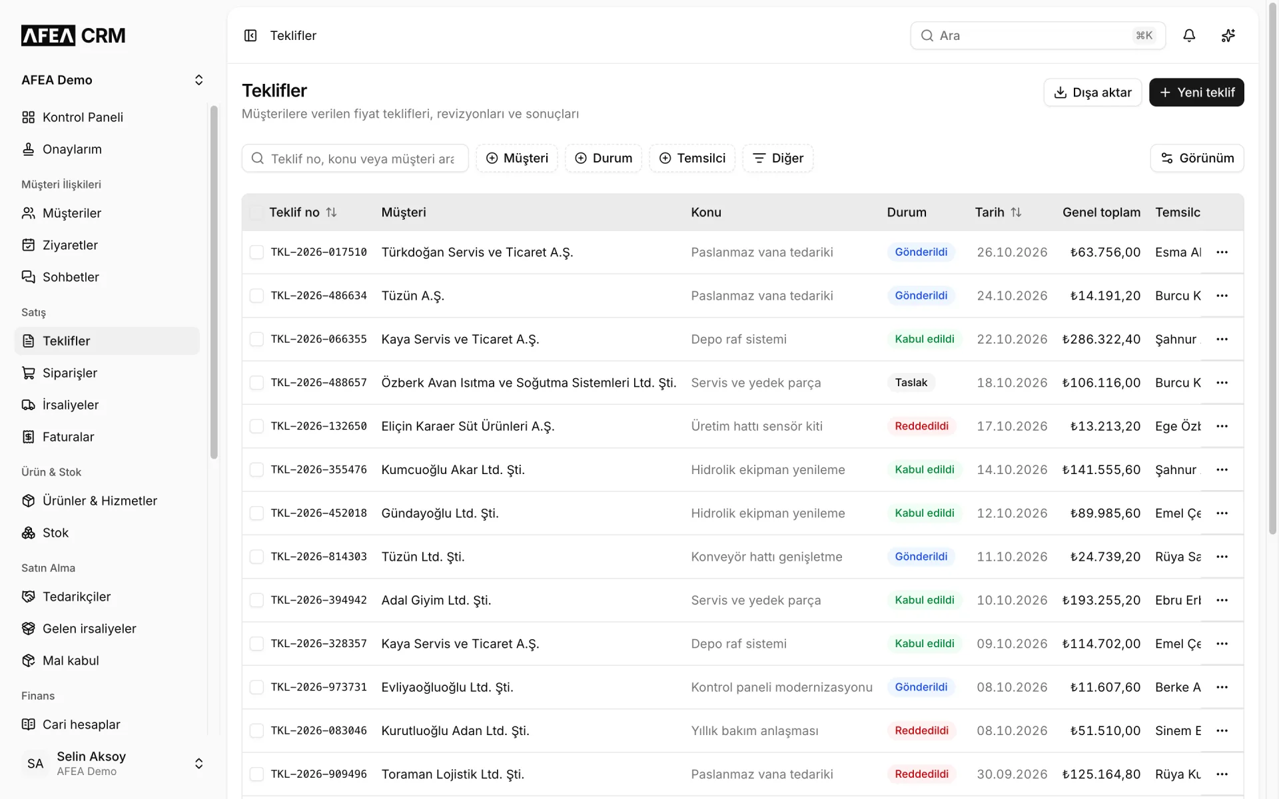Open Stok in sidebar
This screenshot has height=799, width=1279.
pyautogui.click(x=107, y=533)
